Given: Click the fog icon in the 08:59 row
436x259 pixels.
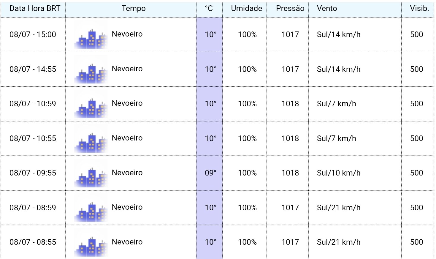Looking at the screenshot, I should (x=91, y=208).
